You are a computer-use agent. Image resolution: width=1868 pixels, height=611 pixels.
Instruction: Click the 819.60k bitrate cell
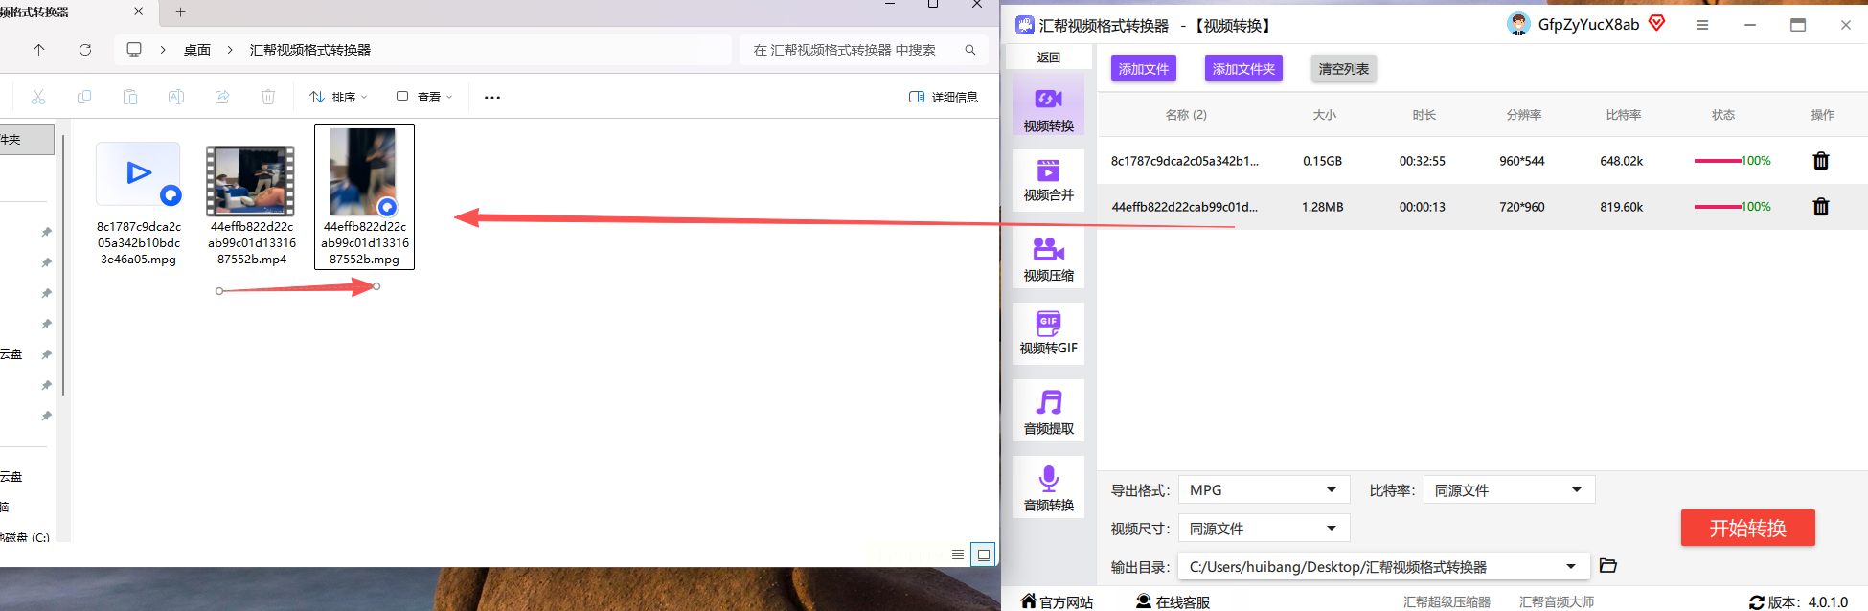tap(1622, 207)
